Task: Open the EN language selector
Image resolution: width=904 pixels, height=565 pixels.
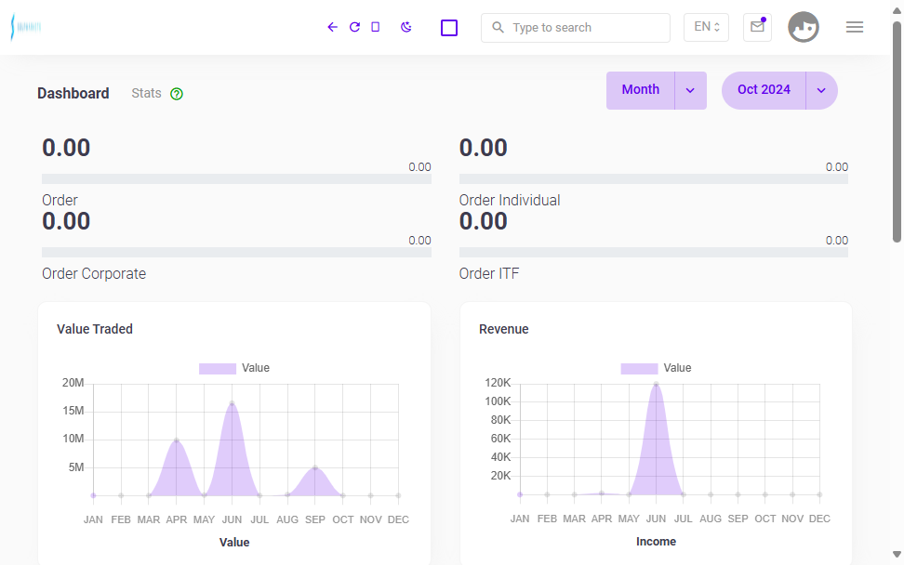Action: point(706,27)
